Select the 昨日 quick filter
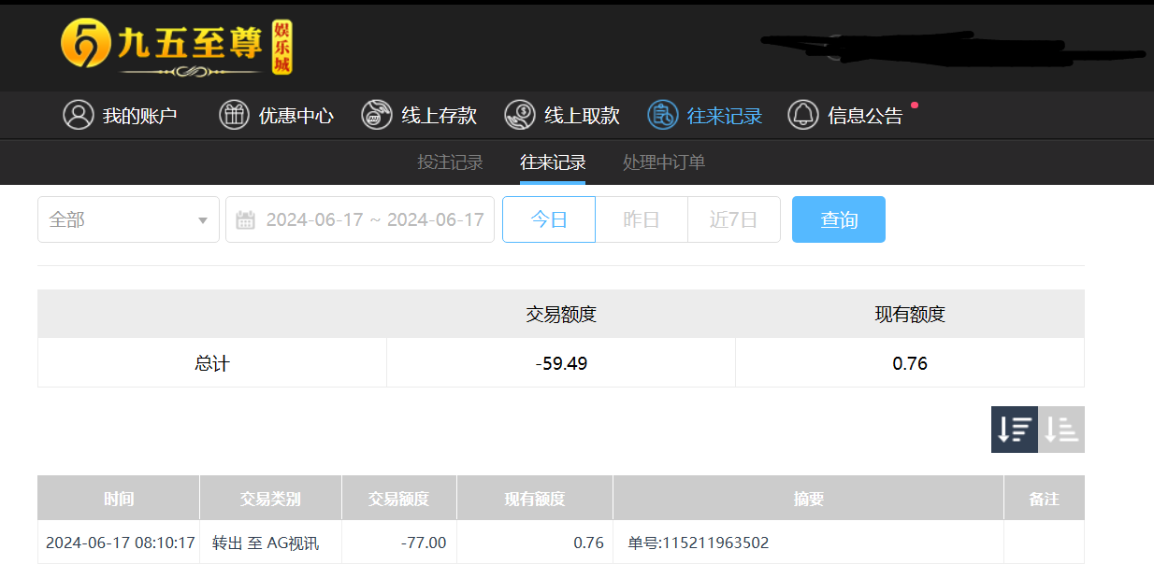Image resolution: width=1154 pixels, height=564 pixels. (642, 219)
